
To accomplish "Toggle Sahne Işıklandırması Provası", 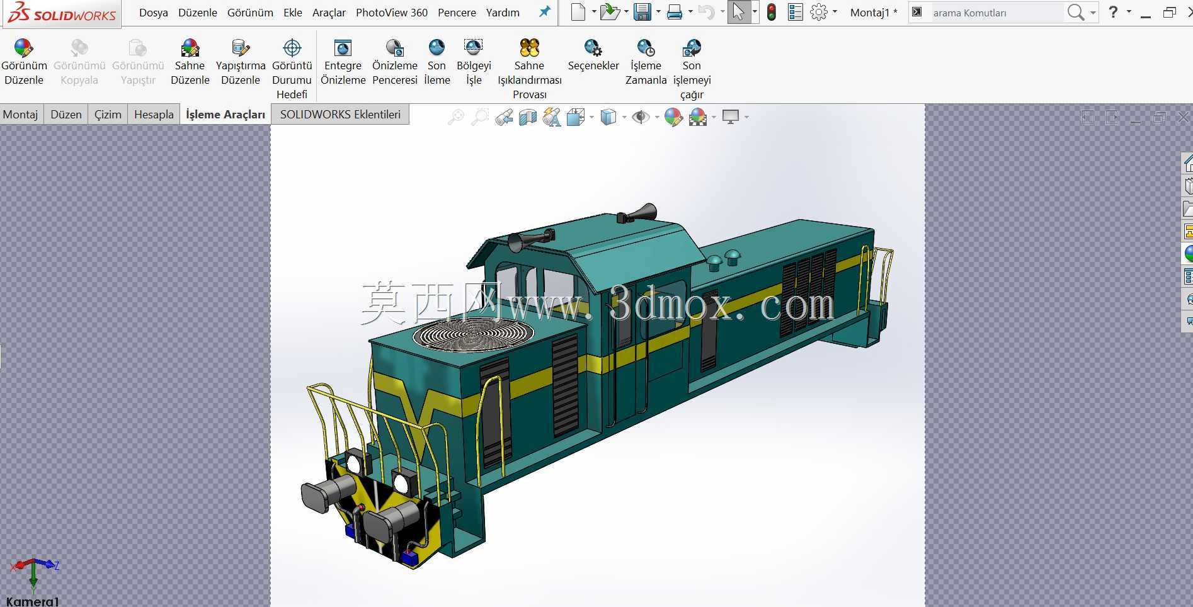I will [x=529, y=69].
